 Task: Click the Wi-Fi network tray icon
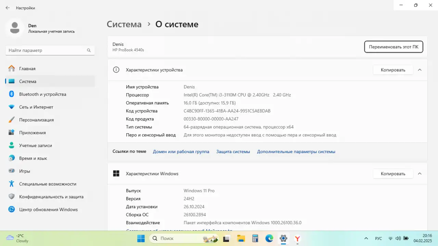coord(390,238)
